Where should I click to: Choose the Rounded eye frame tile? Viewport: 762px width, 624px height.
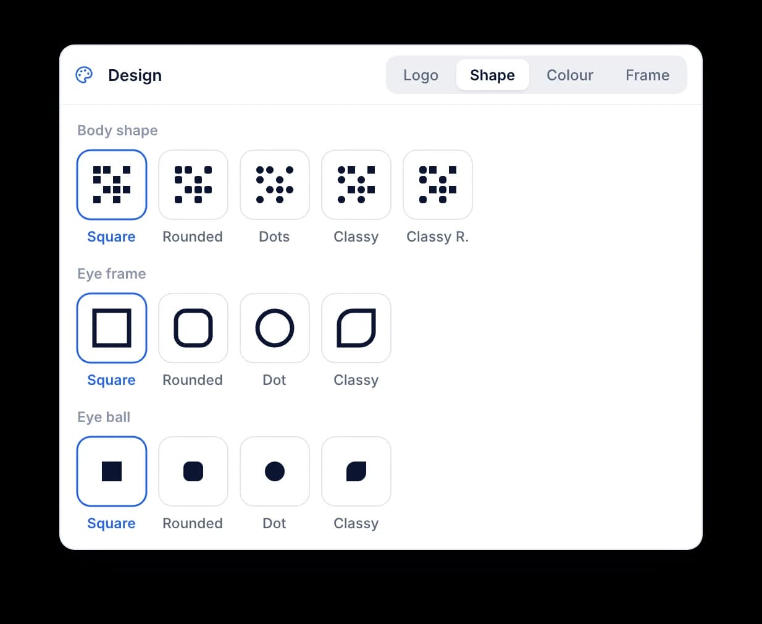pyautogui.click(x=193, y=328)
